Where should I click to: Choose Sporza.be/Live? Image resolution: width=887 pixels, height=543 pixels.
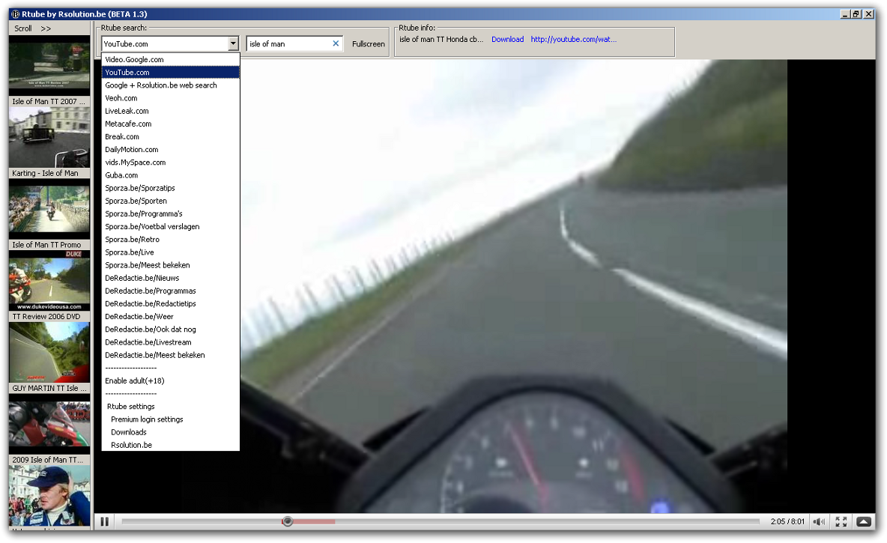(170, 252)
